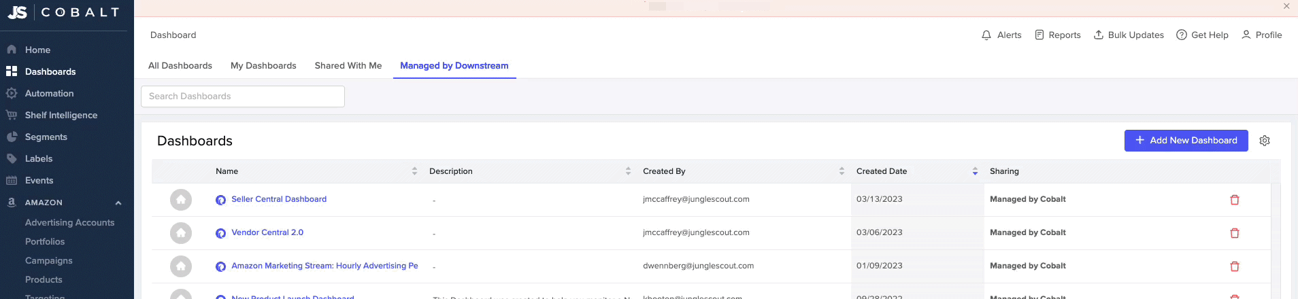Switch to Shared With Me tab

(348, 65)
